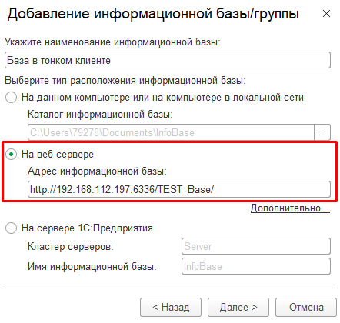Image resolution: width=340 pixels, height=323 pixels.
Task: Select 'На данном компьютере или на компьютере в локальной сети' option
Action: pos(12,98)
